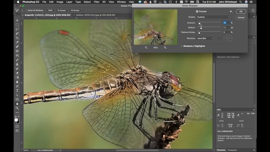Select the Pen tool

pos(17,86)
